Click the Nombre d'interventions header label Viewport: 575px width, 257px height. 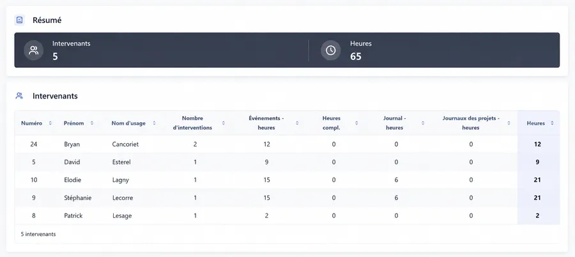point(192,123)
